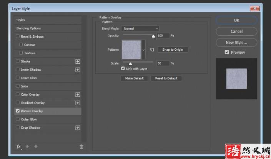Viewport: 271px width, 159px height.
Task: Add another Inner Shadow with plus icon
Action: pos(78,70)
